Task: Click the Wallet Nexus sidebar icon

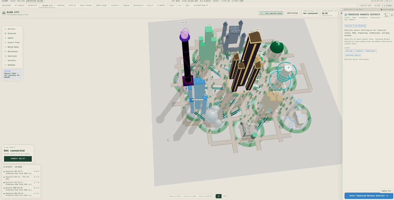Action: (x=5, y=47)
